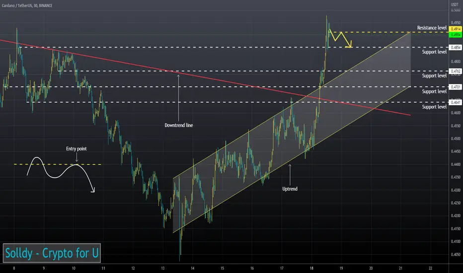Select Support level label near 0.4762 tag
Screen dimensions: 463x273
click(x=434, y=76)
